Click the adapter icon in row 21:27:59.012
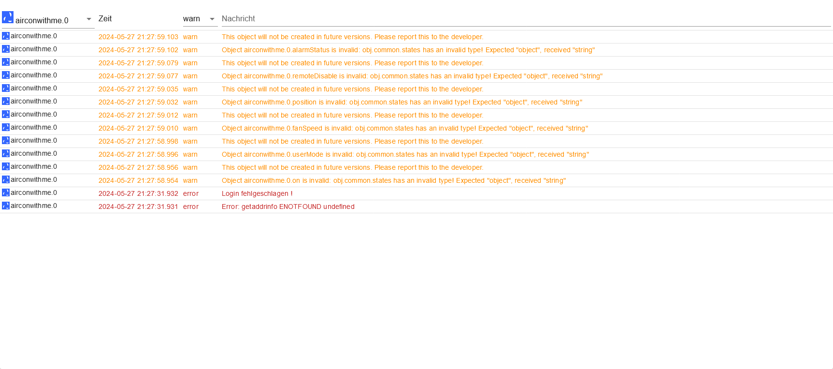Screen dimensions: 833x369 click(6, 115)
